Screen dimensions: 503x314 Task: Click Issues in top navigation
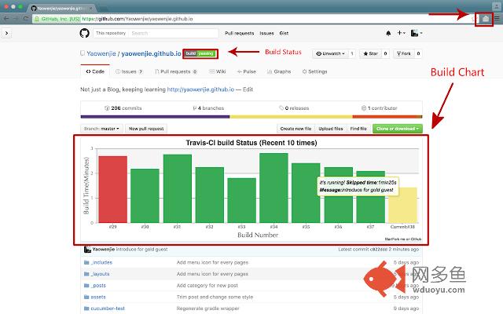tap(266, 33)
